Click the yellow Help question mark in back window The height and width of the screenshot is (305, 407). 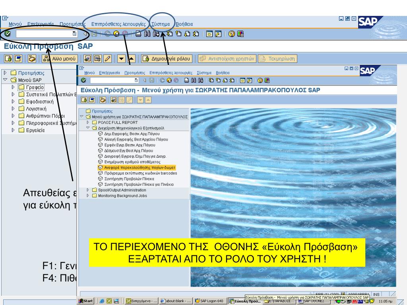[232, 34]
